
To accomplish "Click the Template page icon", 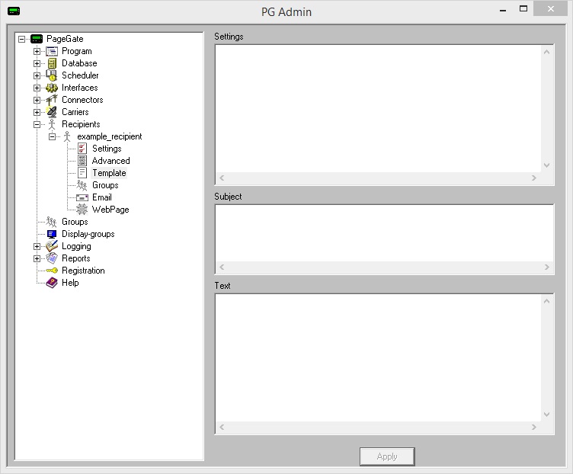I will tap(82, 173).
